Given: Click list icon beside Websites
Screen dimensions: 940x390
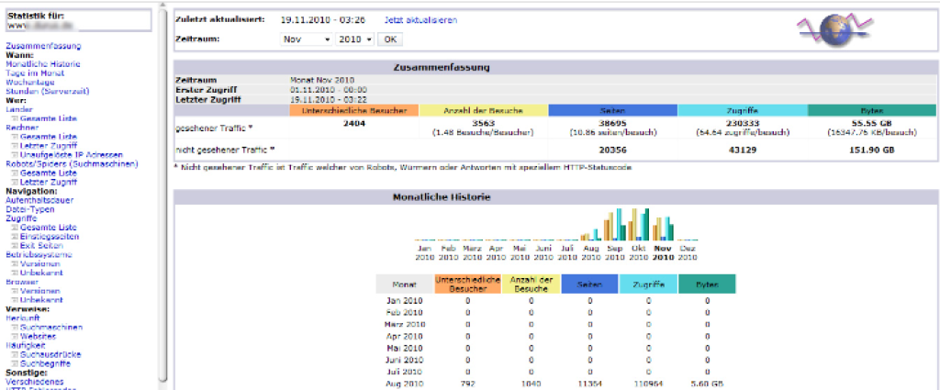Looking at the screenshot, I should tap(15, 337).
